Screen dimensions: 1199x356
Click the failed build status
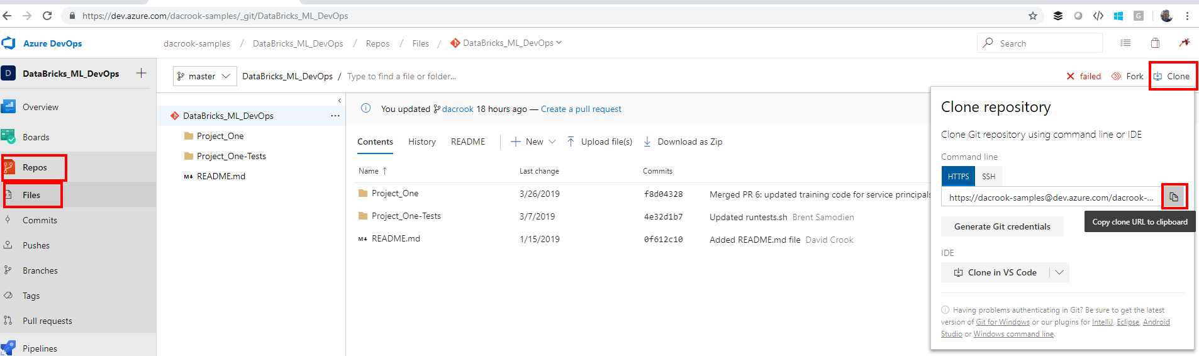[1084, 76]
